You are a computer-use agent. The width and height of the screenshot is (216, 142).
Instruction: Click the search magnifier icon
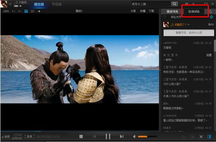[x=174, y=4]
